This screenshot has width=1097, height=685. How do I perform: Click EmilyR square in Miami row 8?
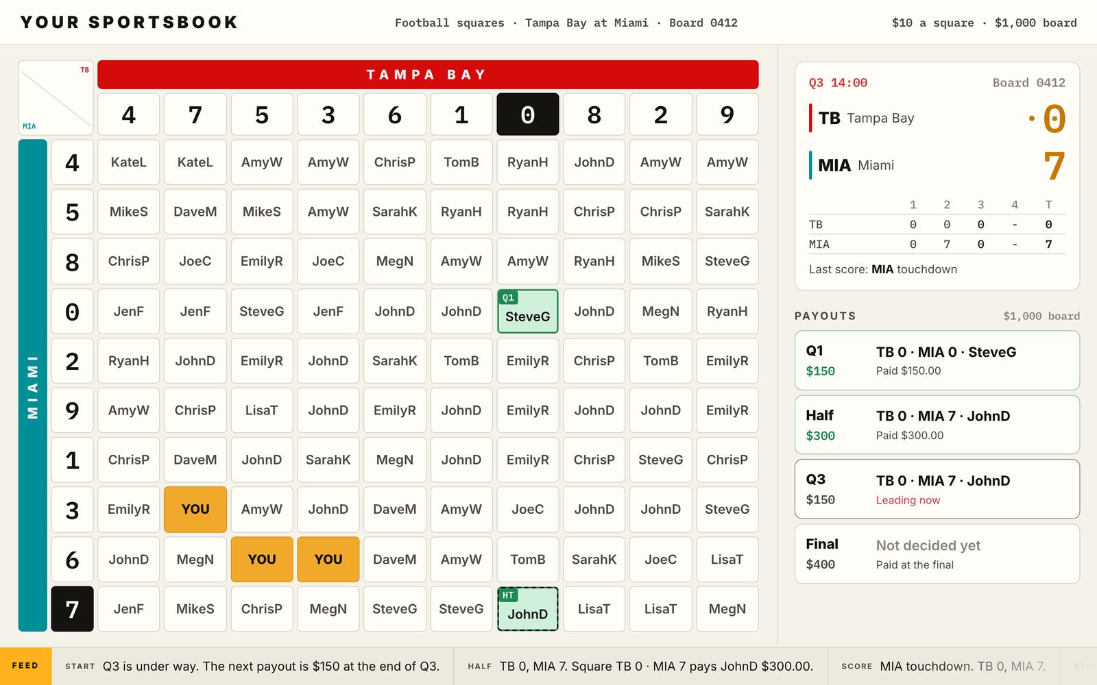[262, 261]
